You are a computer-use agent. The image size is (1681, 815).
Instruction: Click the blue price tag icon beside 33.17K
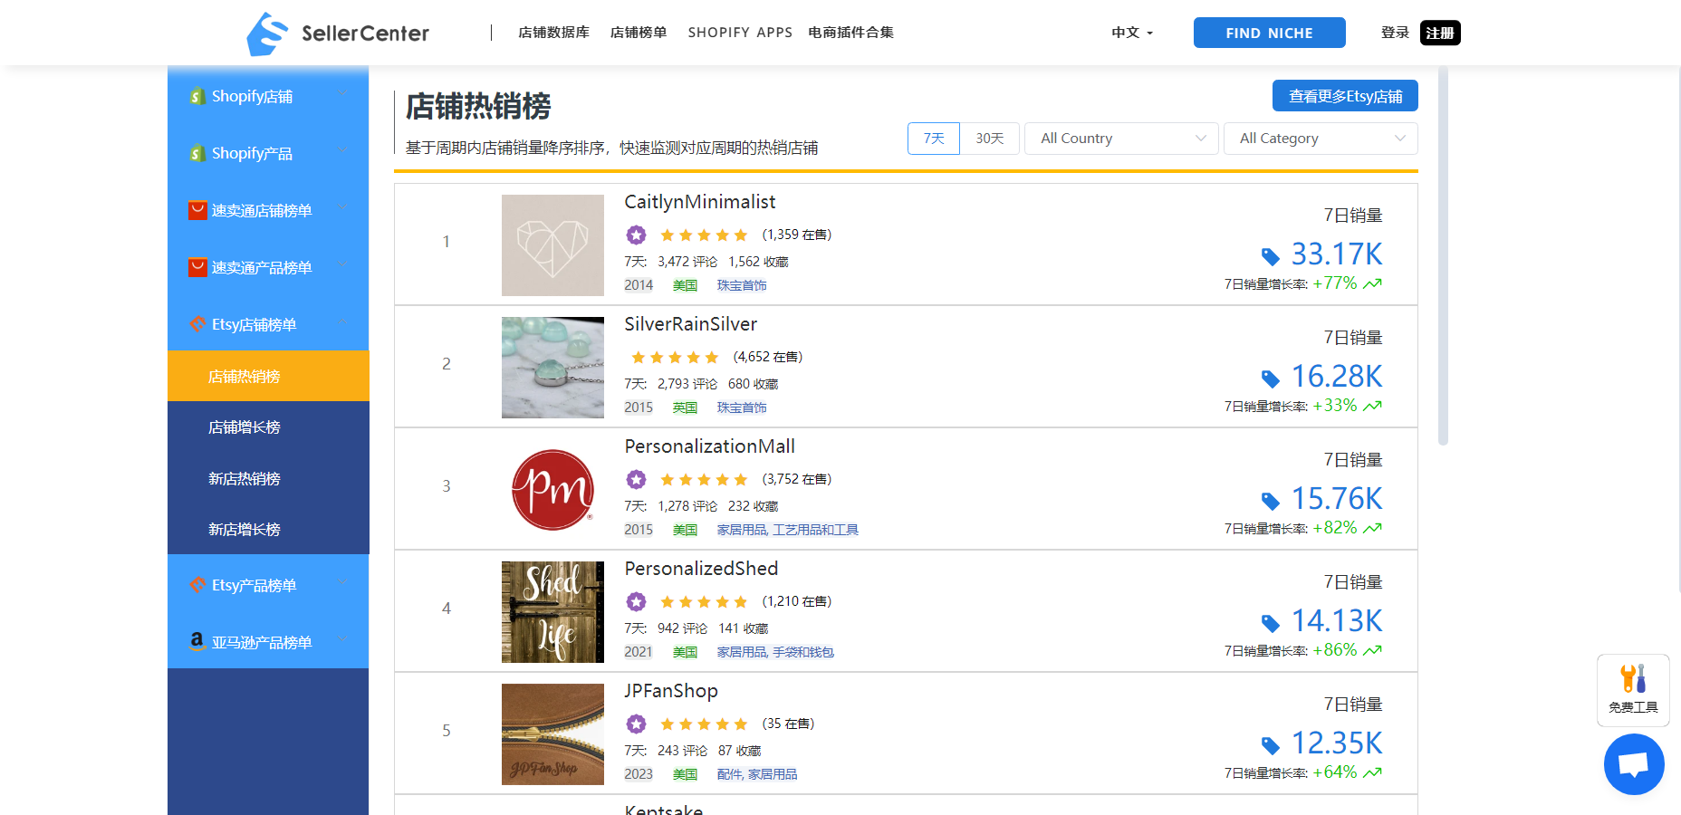coord(1270,256)
